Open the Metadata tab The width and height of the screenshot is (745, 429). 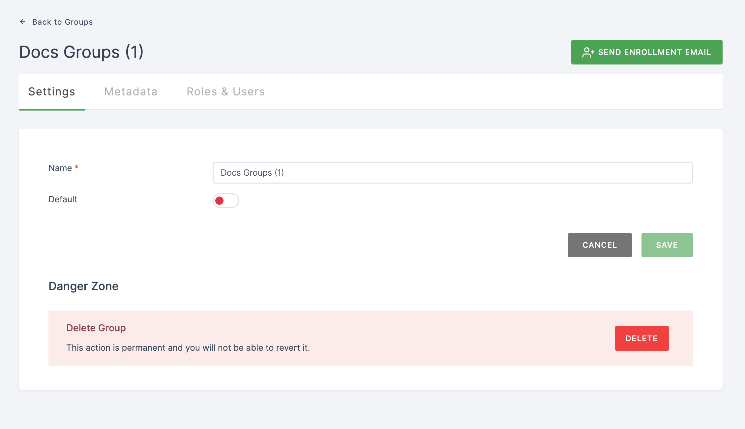coord(131,92)
